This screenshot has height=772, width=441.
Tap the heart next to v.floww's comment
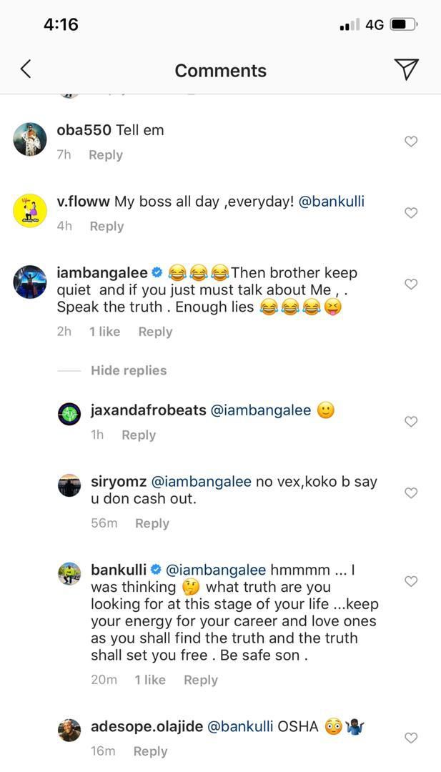[x=411, y=212]
